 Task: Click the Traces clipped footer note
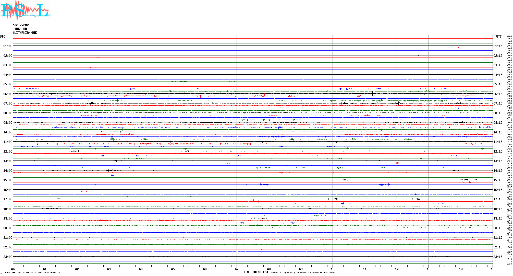pyautogui.click(x=303, y=272)
